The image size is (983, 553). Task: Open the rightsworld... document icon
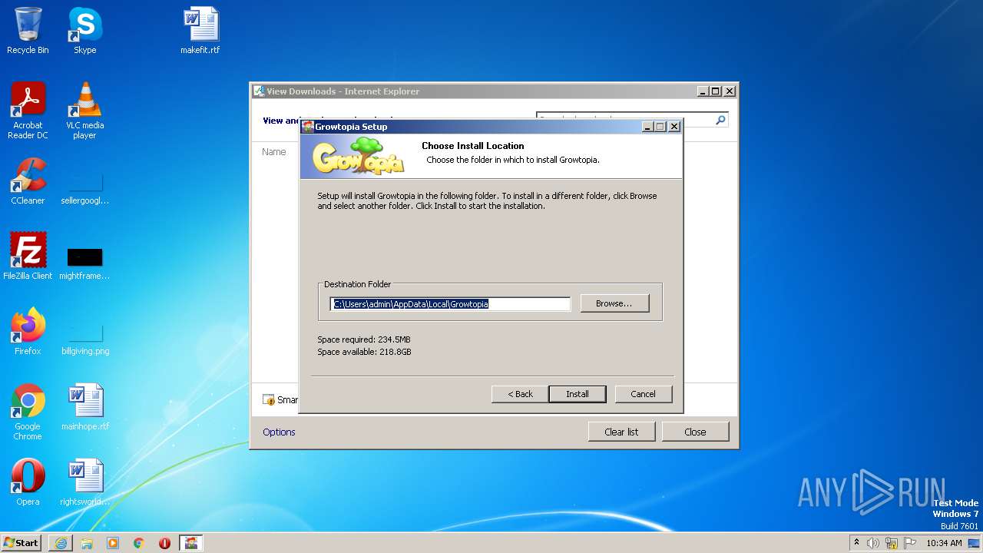tap(84, 482)
